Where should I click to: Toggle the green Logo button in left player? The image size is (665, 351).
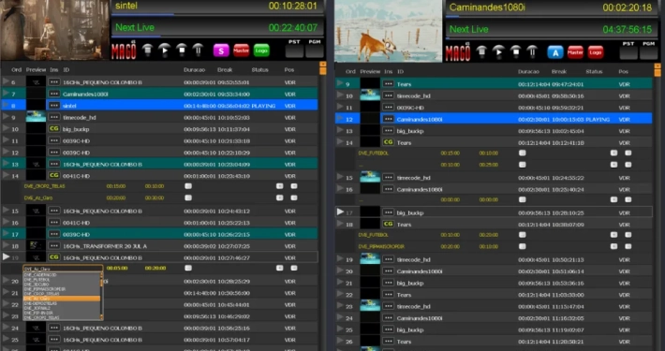(261, 51)
